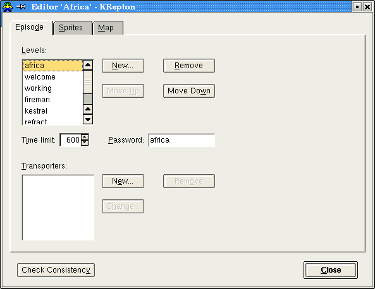Select the Episode tab
375x289 pixels.
(x=31, y=27)
